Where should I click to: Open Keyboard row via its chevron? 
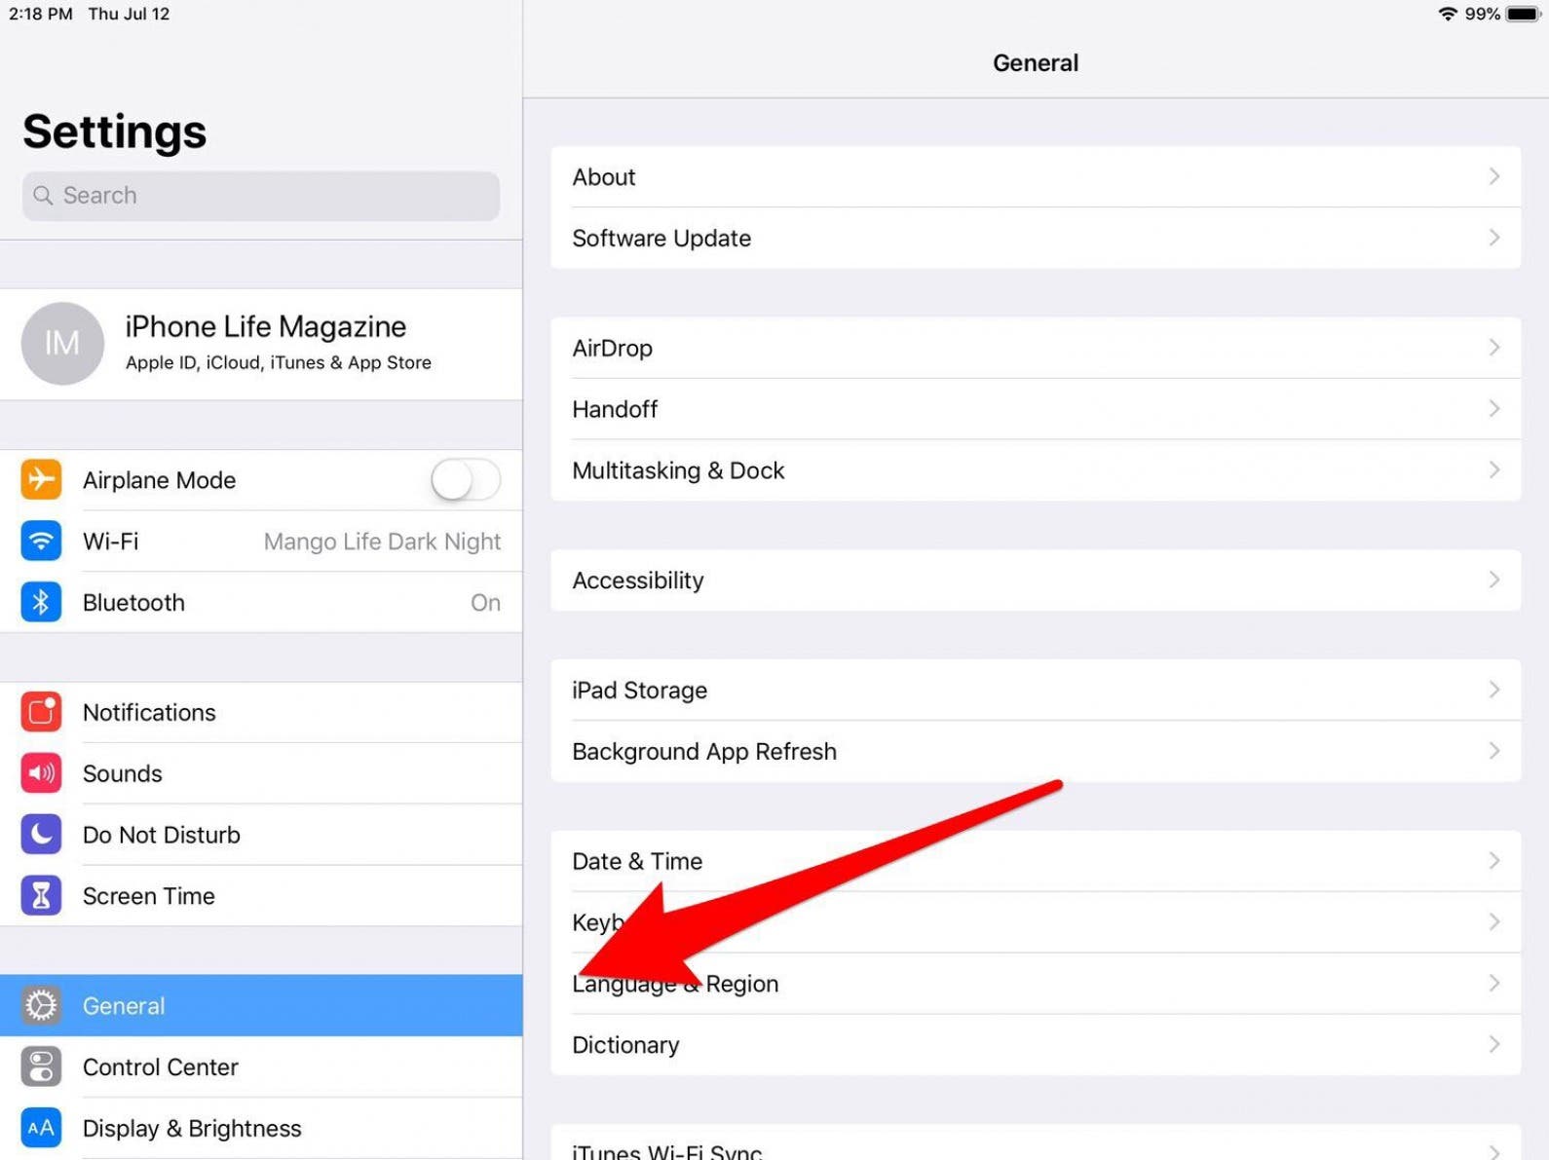tap(1493, 922)
